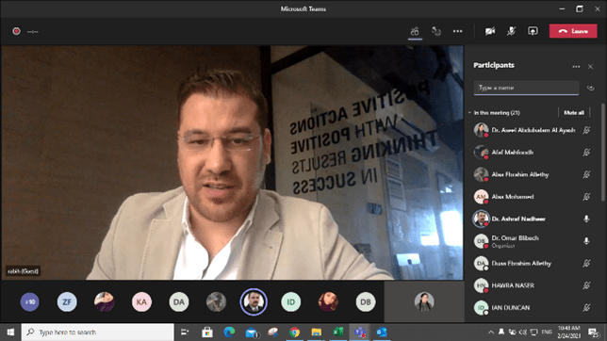
Task: Click AM avatar in participants list
Action: point(481,197)
